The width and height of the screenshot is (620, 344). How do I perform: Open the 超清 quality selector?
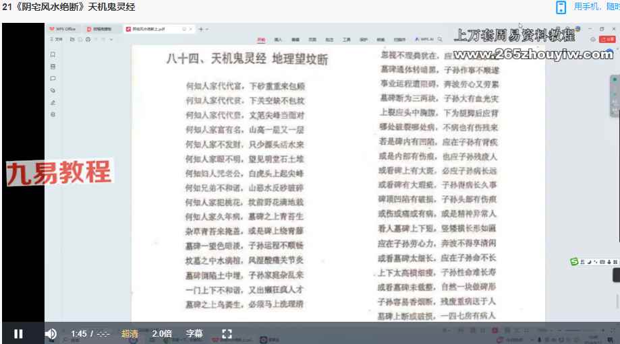click(130, 334)
